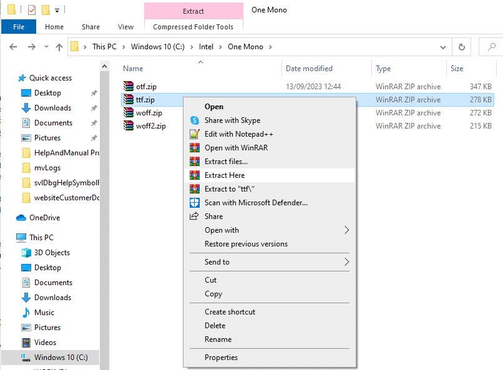Sort by the Size column header

click(471, 69)
